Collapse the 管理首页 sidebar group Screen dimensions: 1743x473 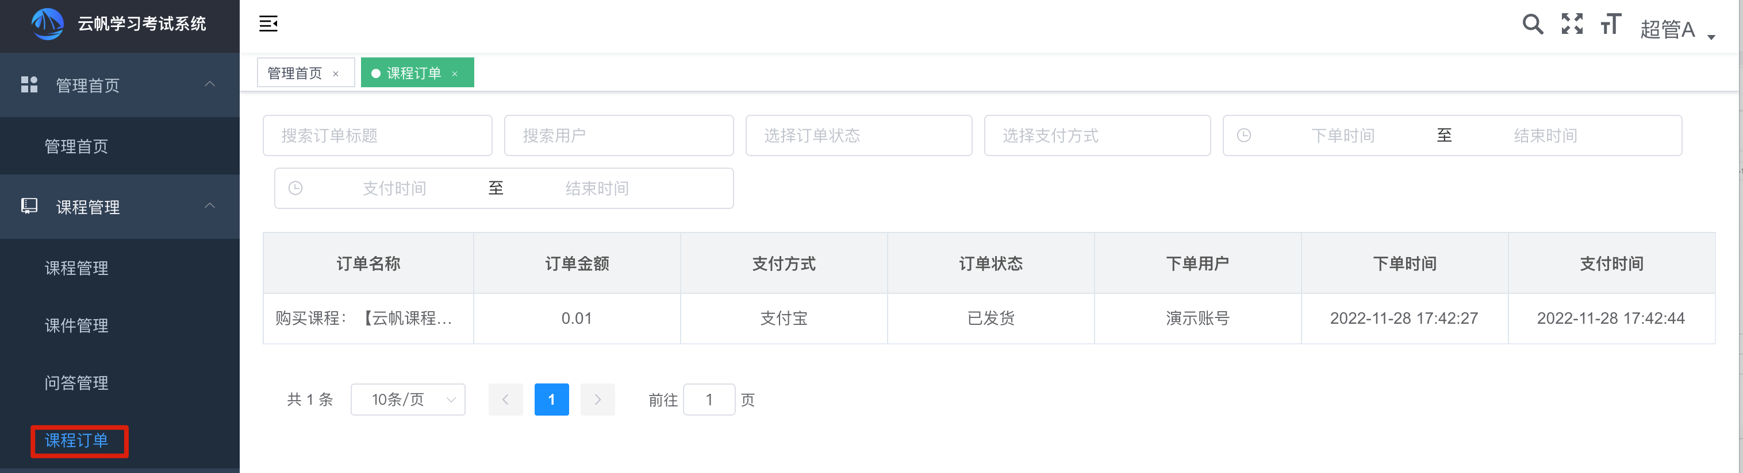point(210,84)
